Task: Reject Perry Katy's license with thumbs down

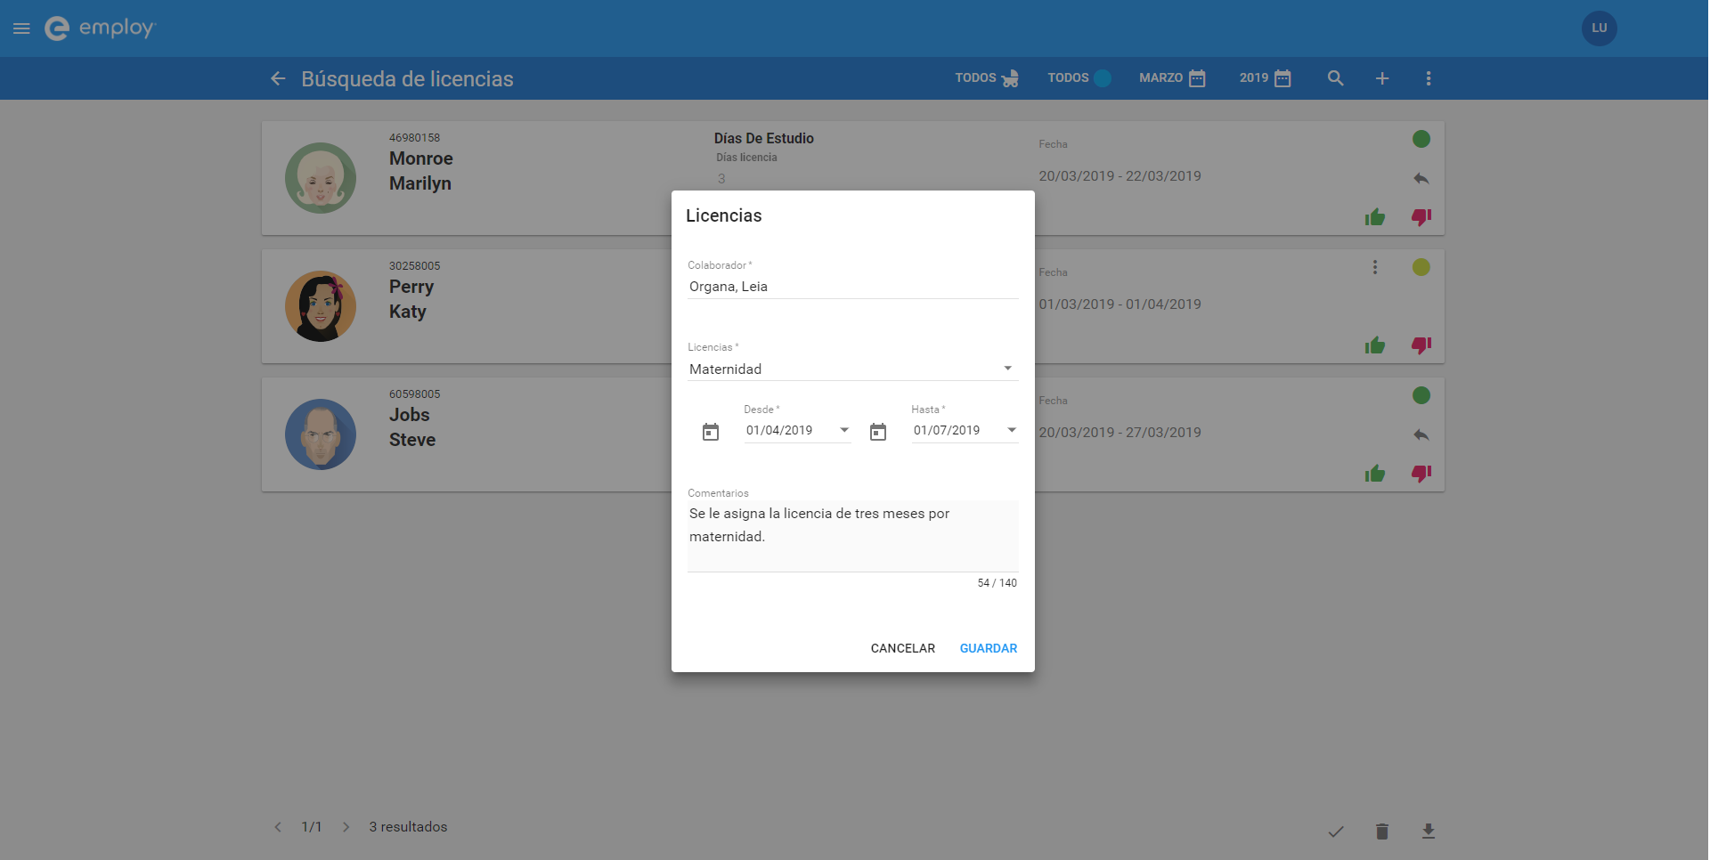Action: point(1421,345)
